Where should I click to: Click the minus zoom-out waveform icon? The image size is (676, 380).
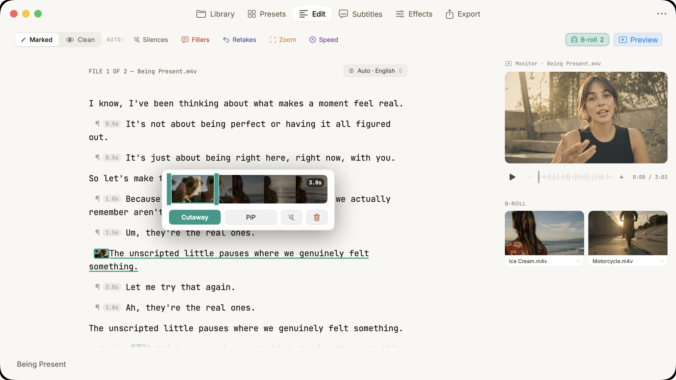coord(530,177)
